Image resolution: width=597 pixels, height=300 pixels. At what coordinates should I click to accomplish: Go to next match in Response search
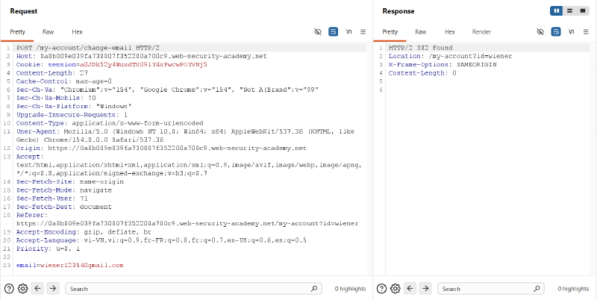pos(425,289)
